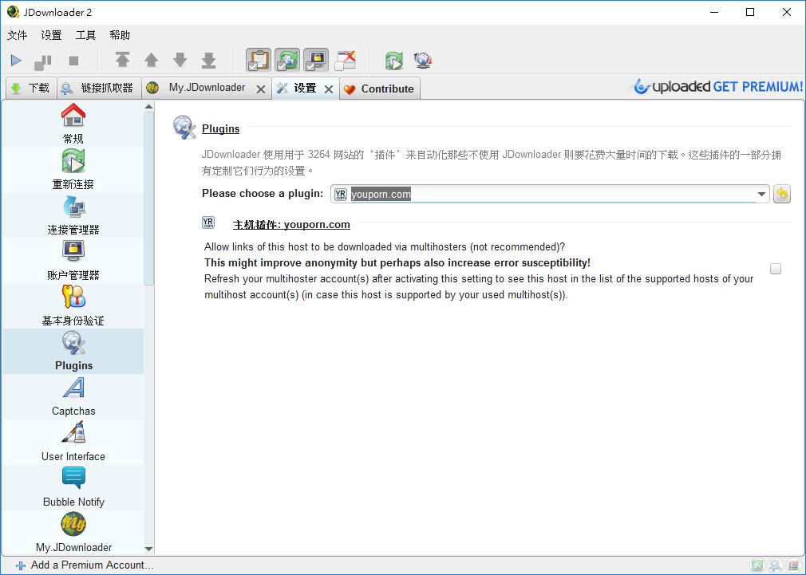Open 连接管理器 settings section
The height and width of the screenshot is (575, 806).
pos(73,215)
